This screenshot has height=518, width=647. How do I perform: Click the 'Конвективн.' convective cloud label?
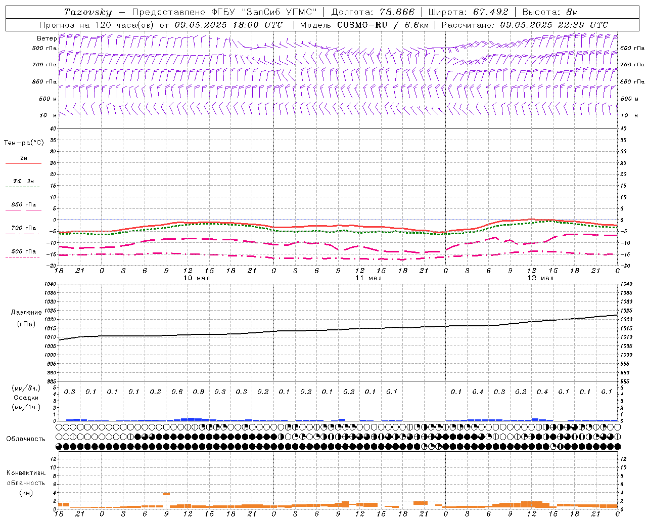click(x=26, y=473)
